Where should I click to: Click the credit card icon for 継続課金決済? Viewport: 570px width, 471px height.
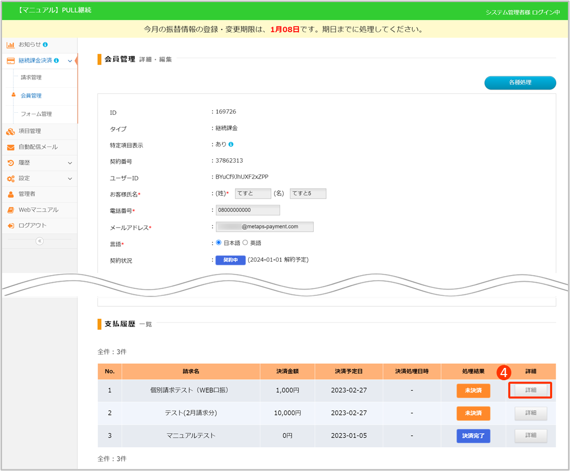pyautogui.click(x=10, y=61)
